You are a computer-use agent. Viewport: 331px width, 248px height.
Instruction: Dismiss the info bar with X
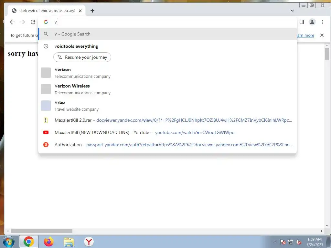[x=322, y=35]
